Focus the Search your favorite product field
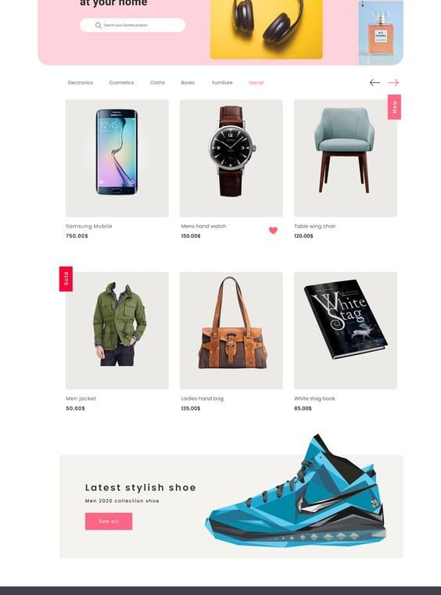Screen dimensions: 441x595 point(132,26)
